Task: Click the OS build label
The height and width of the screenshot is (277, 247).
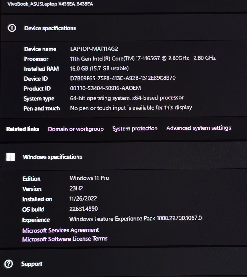Action: click(33, 209)
